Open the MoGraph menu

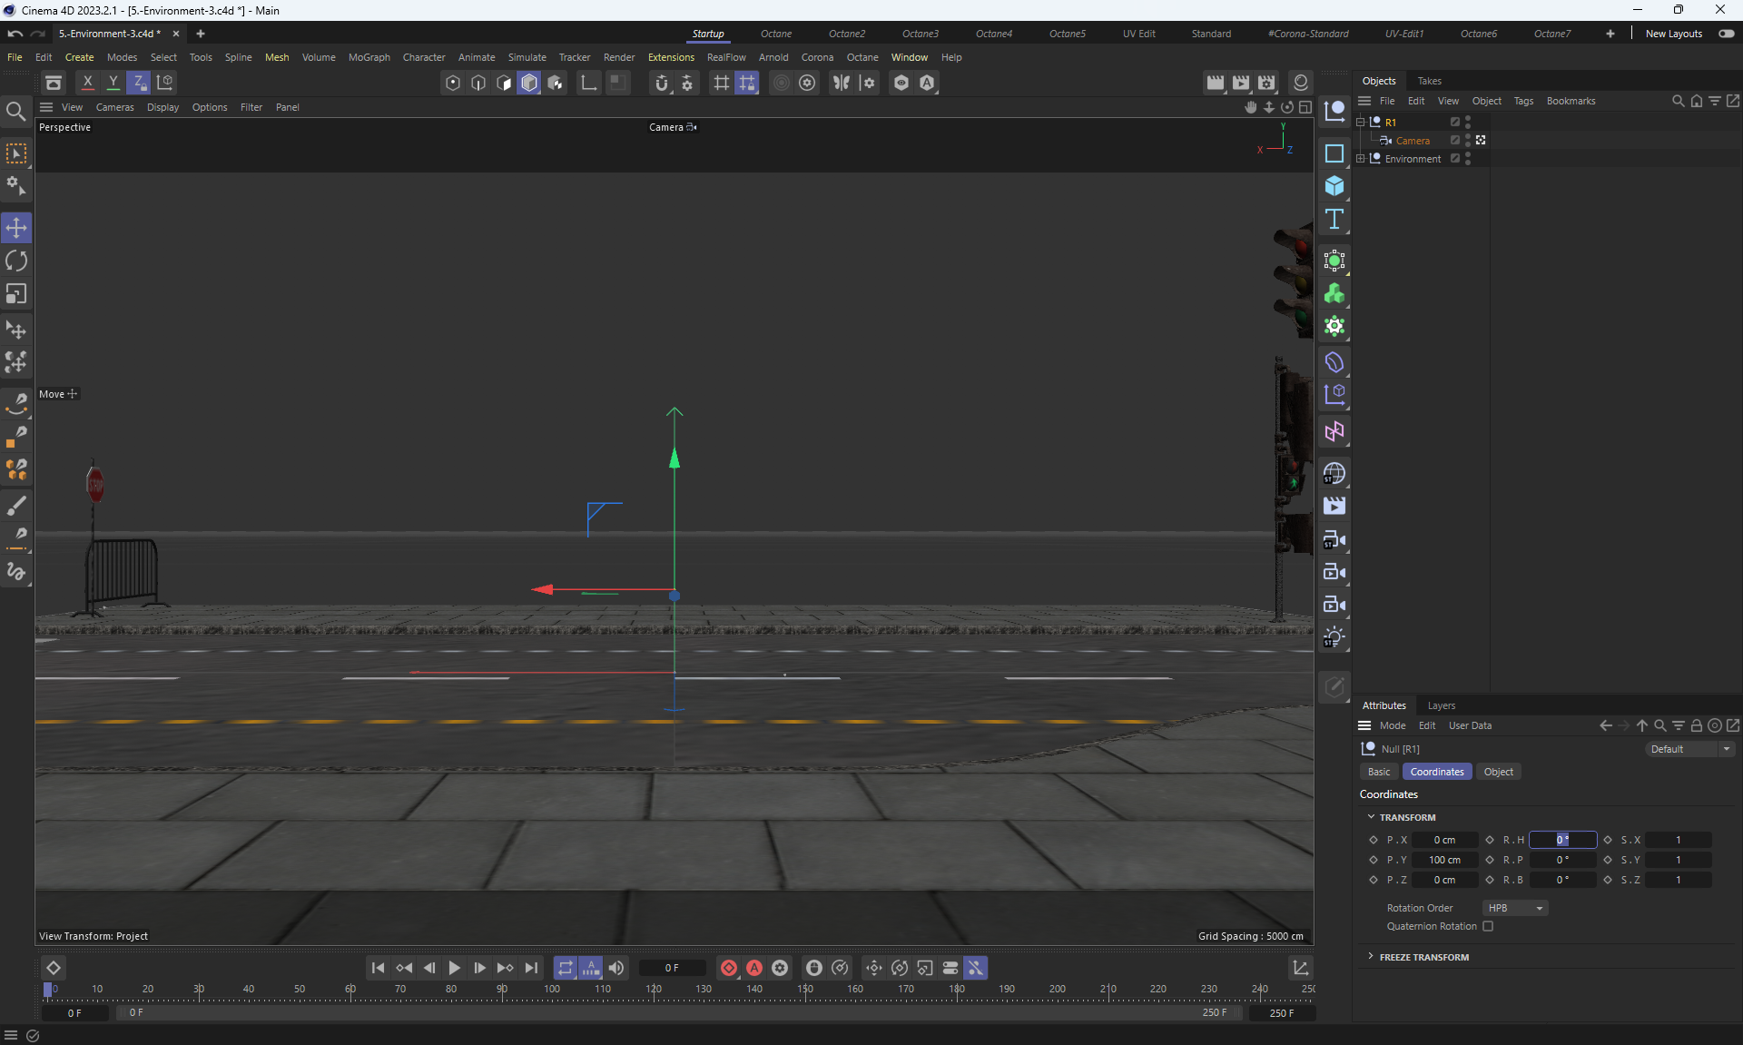point(369,57)
